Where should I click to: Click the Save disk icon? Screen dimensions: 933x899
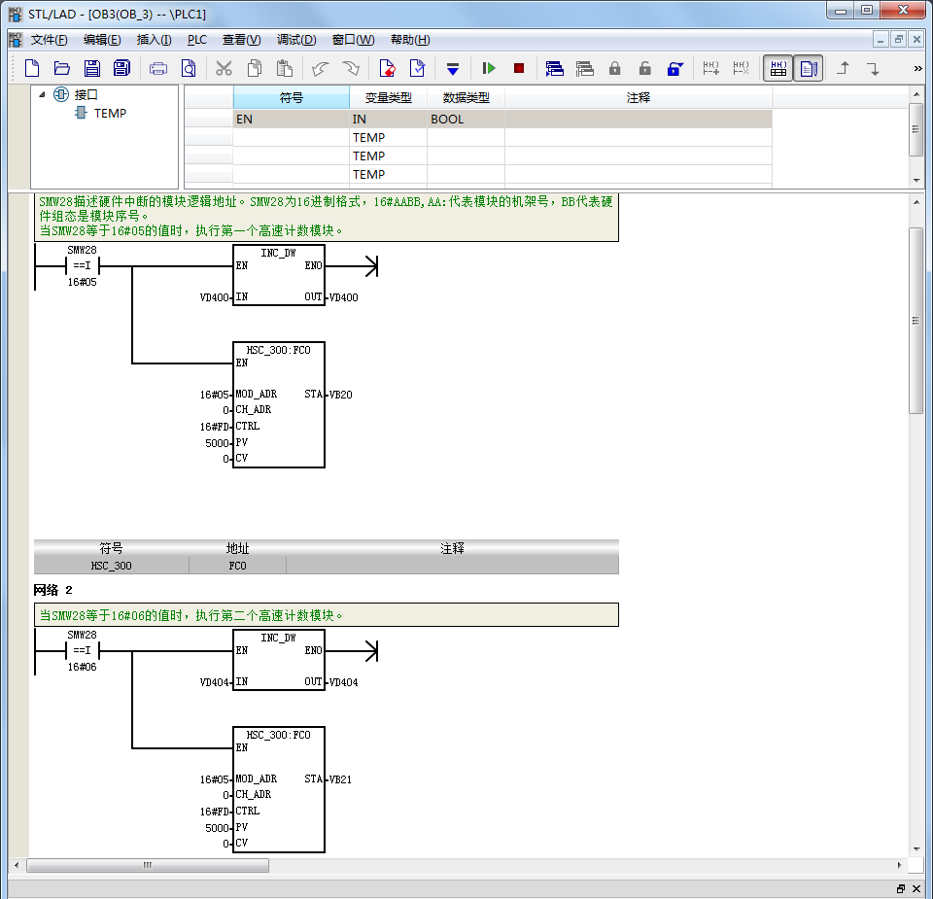[91, 68]
